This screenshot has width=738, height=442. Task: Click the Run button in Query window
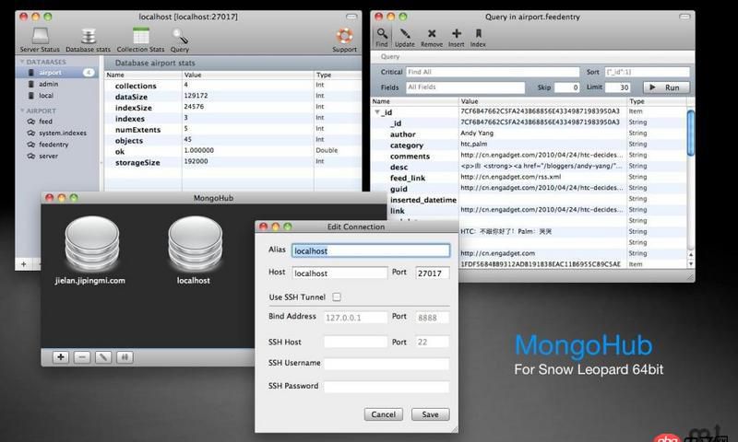pos(666,87)
